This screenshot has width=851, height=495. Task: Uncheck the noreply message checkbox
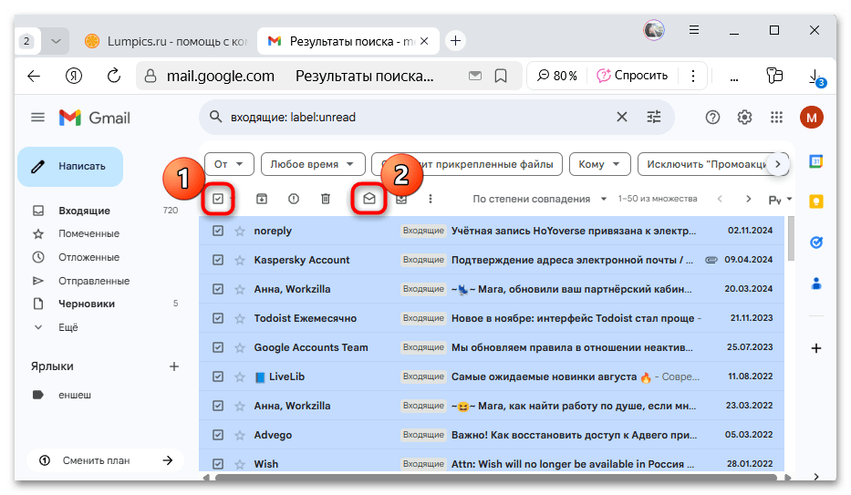218,231
